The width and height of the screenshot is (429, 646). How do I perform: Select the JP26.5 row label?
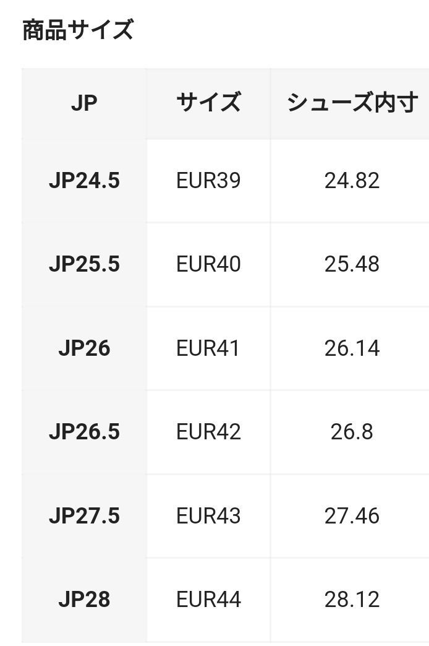84,432
